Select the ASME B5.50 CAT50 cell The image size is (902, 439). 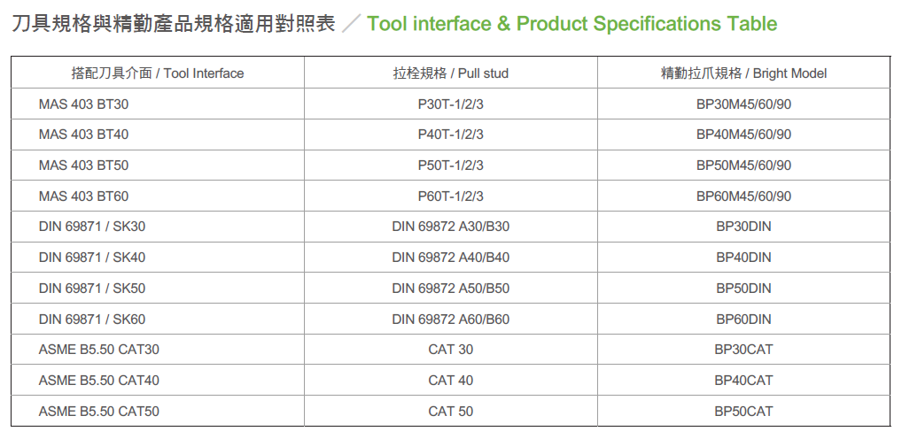[98, 412]
